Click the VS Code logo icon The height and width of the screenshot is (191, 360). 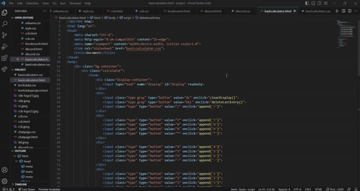click(3, 3)
